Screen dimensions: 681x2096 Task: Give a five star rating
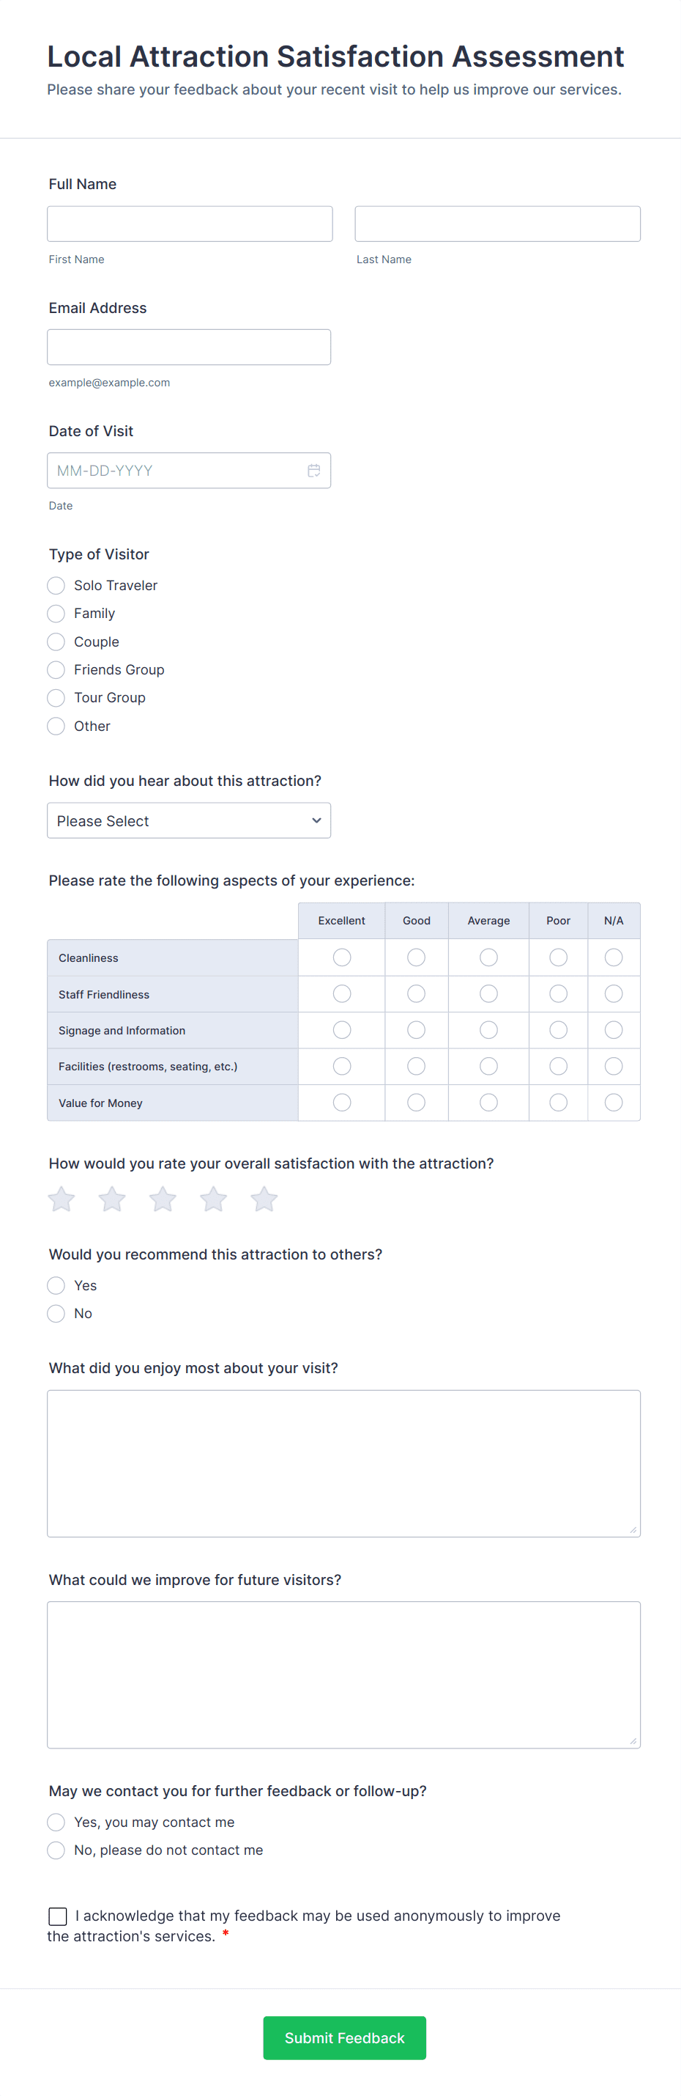click(264, 1199)
